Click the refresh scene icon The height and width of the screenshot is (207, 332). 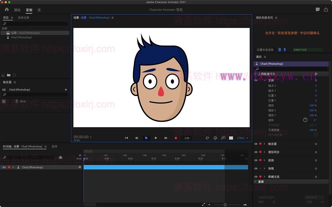click(207, 138)
